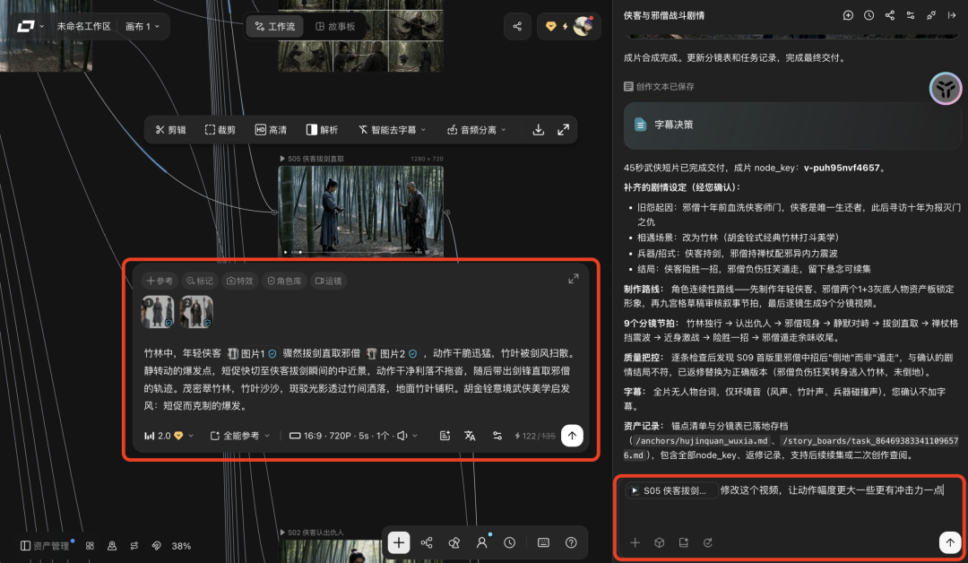968x563 pixels.
Task: Open the model version 2.0 dropdown
Action: [x=169, y=436]
